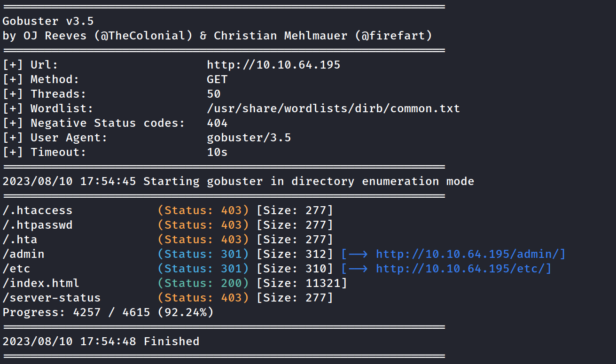Click the /usr/share/wordlists/dirb/common.txt wordlist path
Screen dimensions: 616x364
click(x=333, y=108)
